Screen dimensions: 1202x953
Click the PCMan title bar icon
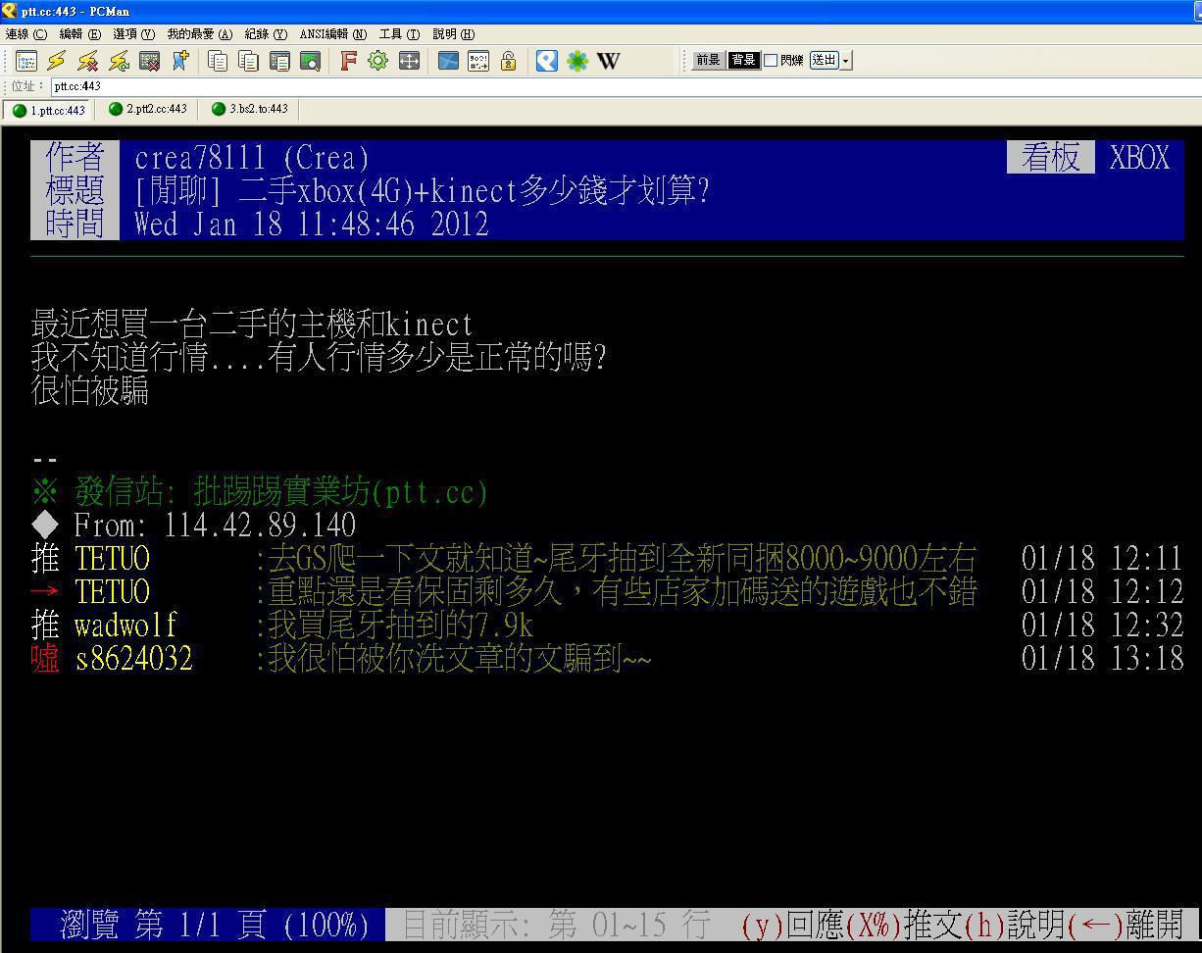coord(9,11)
